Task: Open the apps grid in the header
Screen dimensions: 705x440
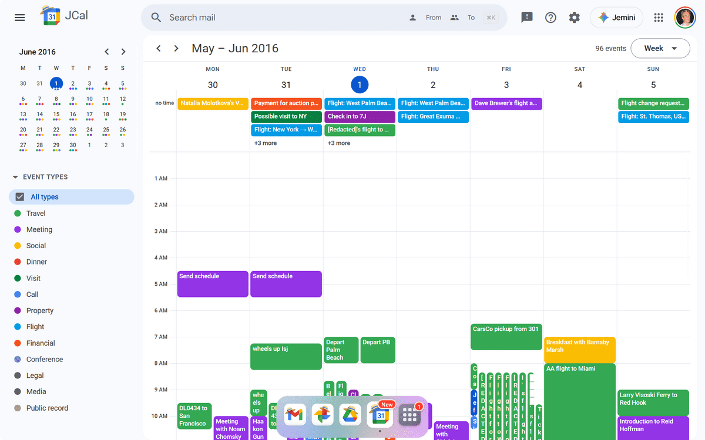Action: 659,18
